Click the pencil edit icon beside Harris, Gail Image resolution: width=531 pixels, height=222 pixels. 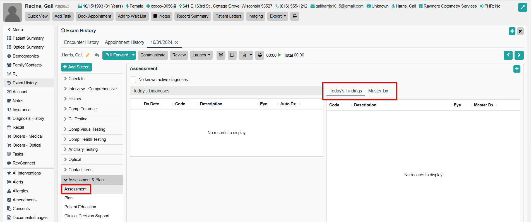pyautogui.click(x=88, y=55)
